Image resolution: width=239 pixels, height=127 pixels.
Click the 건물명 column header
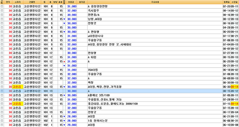pyautogui.click(x=32, y=2)
